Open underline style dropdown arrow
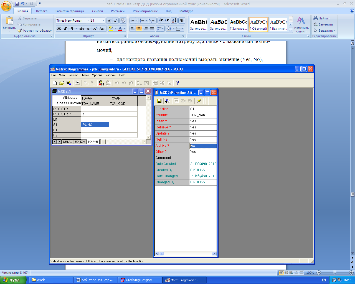The height and width of the screenshot is (284, 355). [x=77, y=29]
